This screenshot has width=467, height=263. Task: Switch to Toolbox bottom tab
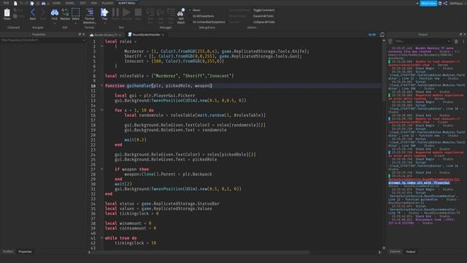click(x=8, y=251)
